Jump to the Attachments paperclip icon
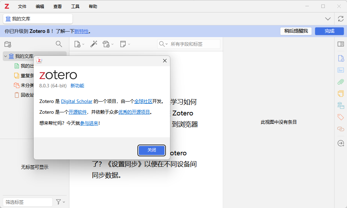The image size is (347, 208). tap(341, 82)
